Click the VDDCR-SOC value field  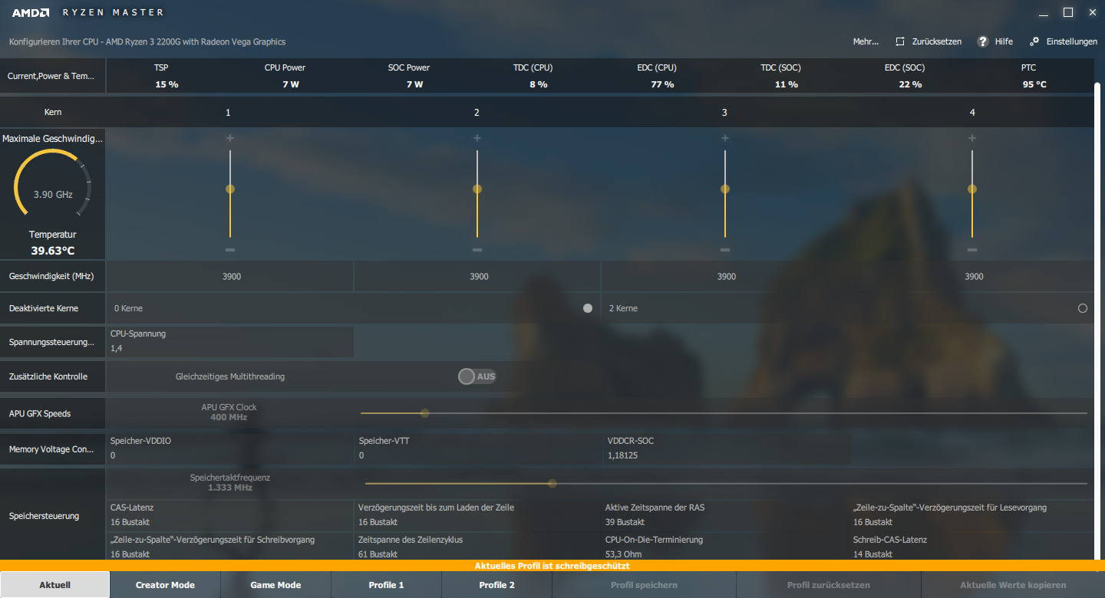click(x=727, y=449)
